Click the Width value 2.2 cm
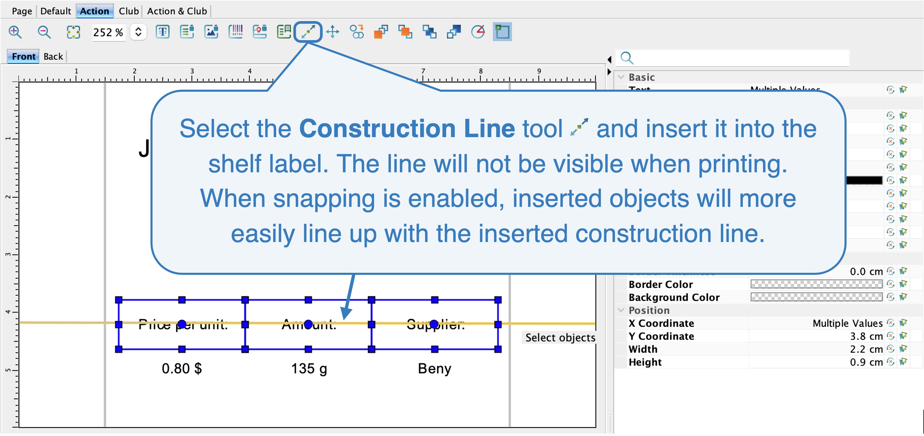Image resolution: width=924 pixels, height=436 pixels. (x=816, y=349)
